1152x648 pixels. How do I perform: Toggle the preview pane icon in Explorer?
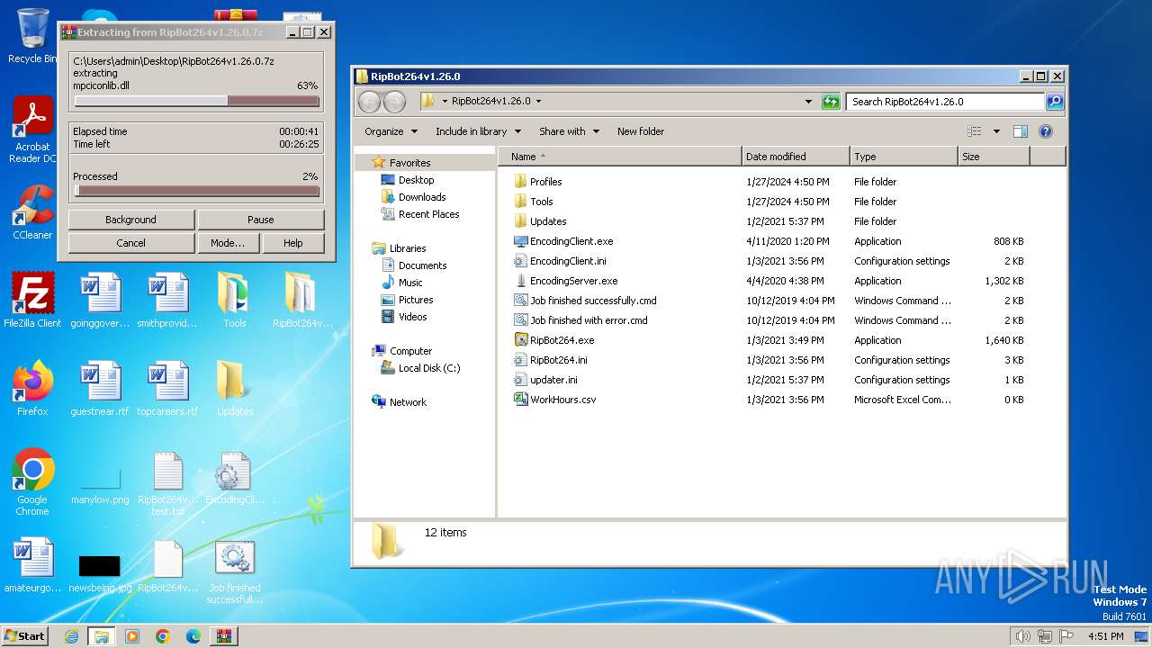(x=1020, y=131)
